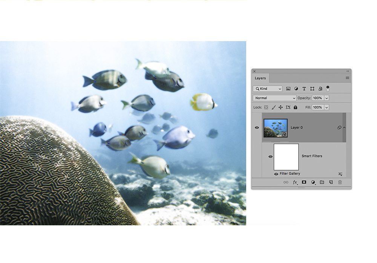Toggle Filter Gallery visibility eye
This screenshot has width=377, height=263.
coord(276,174)
